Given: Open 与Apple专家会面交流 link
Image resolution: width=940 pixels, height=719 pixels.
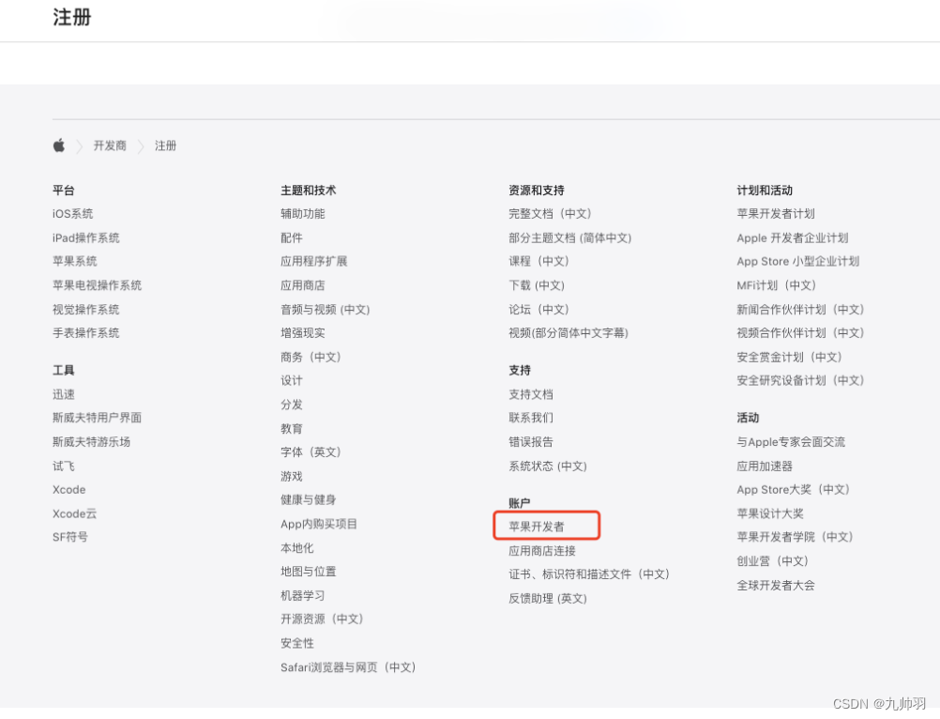Looking at the screenshot, I should coord(791,442).
